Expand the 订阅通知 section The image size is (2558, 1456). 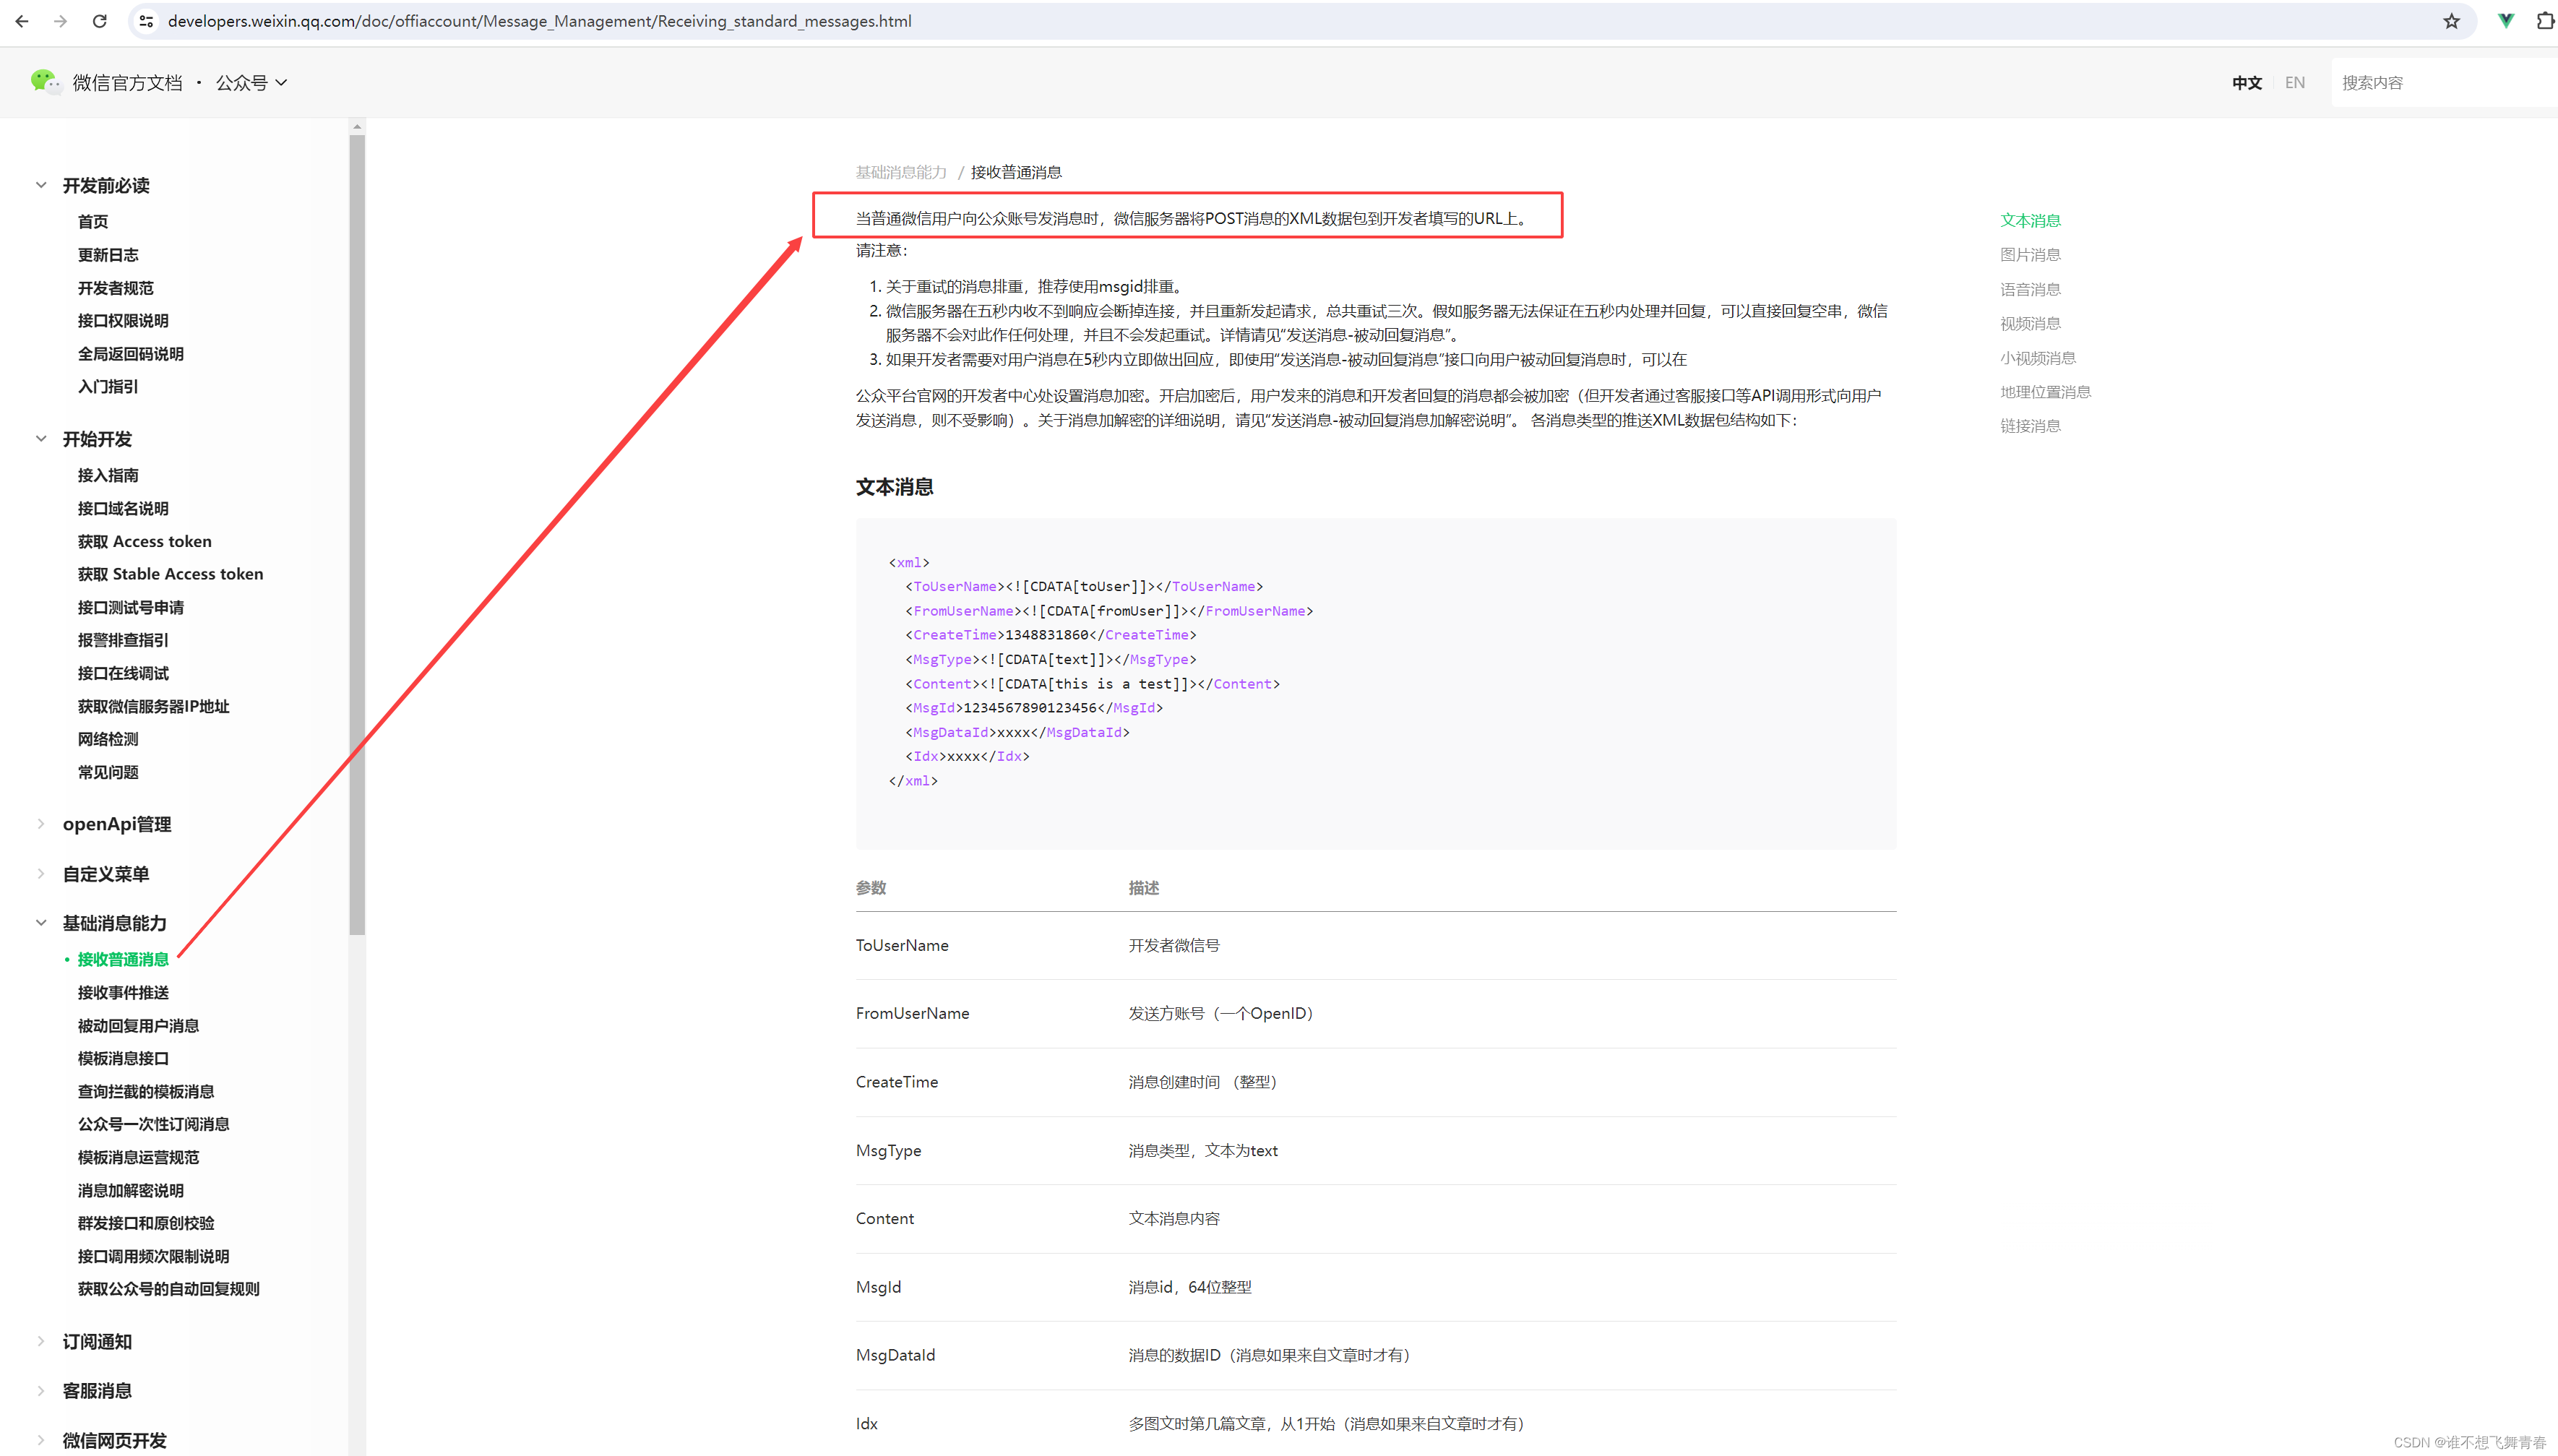tap(41, 1341)
